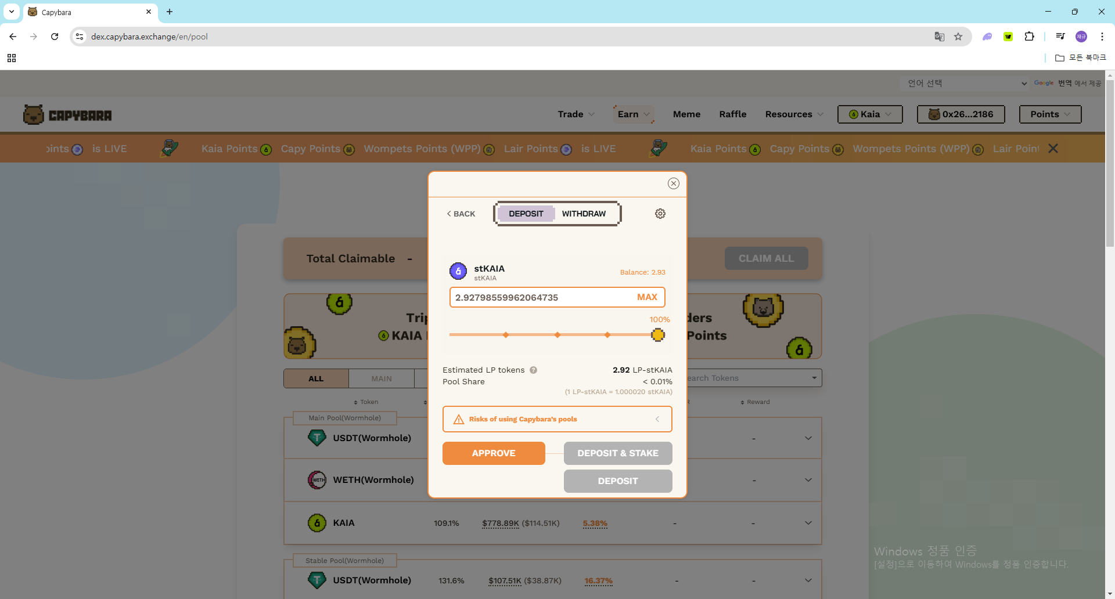The height and width of the screenshot is (599, 1115).
Task: Open the Chrome profile avatar
Action: tap(1081, 37)
